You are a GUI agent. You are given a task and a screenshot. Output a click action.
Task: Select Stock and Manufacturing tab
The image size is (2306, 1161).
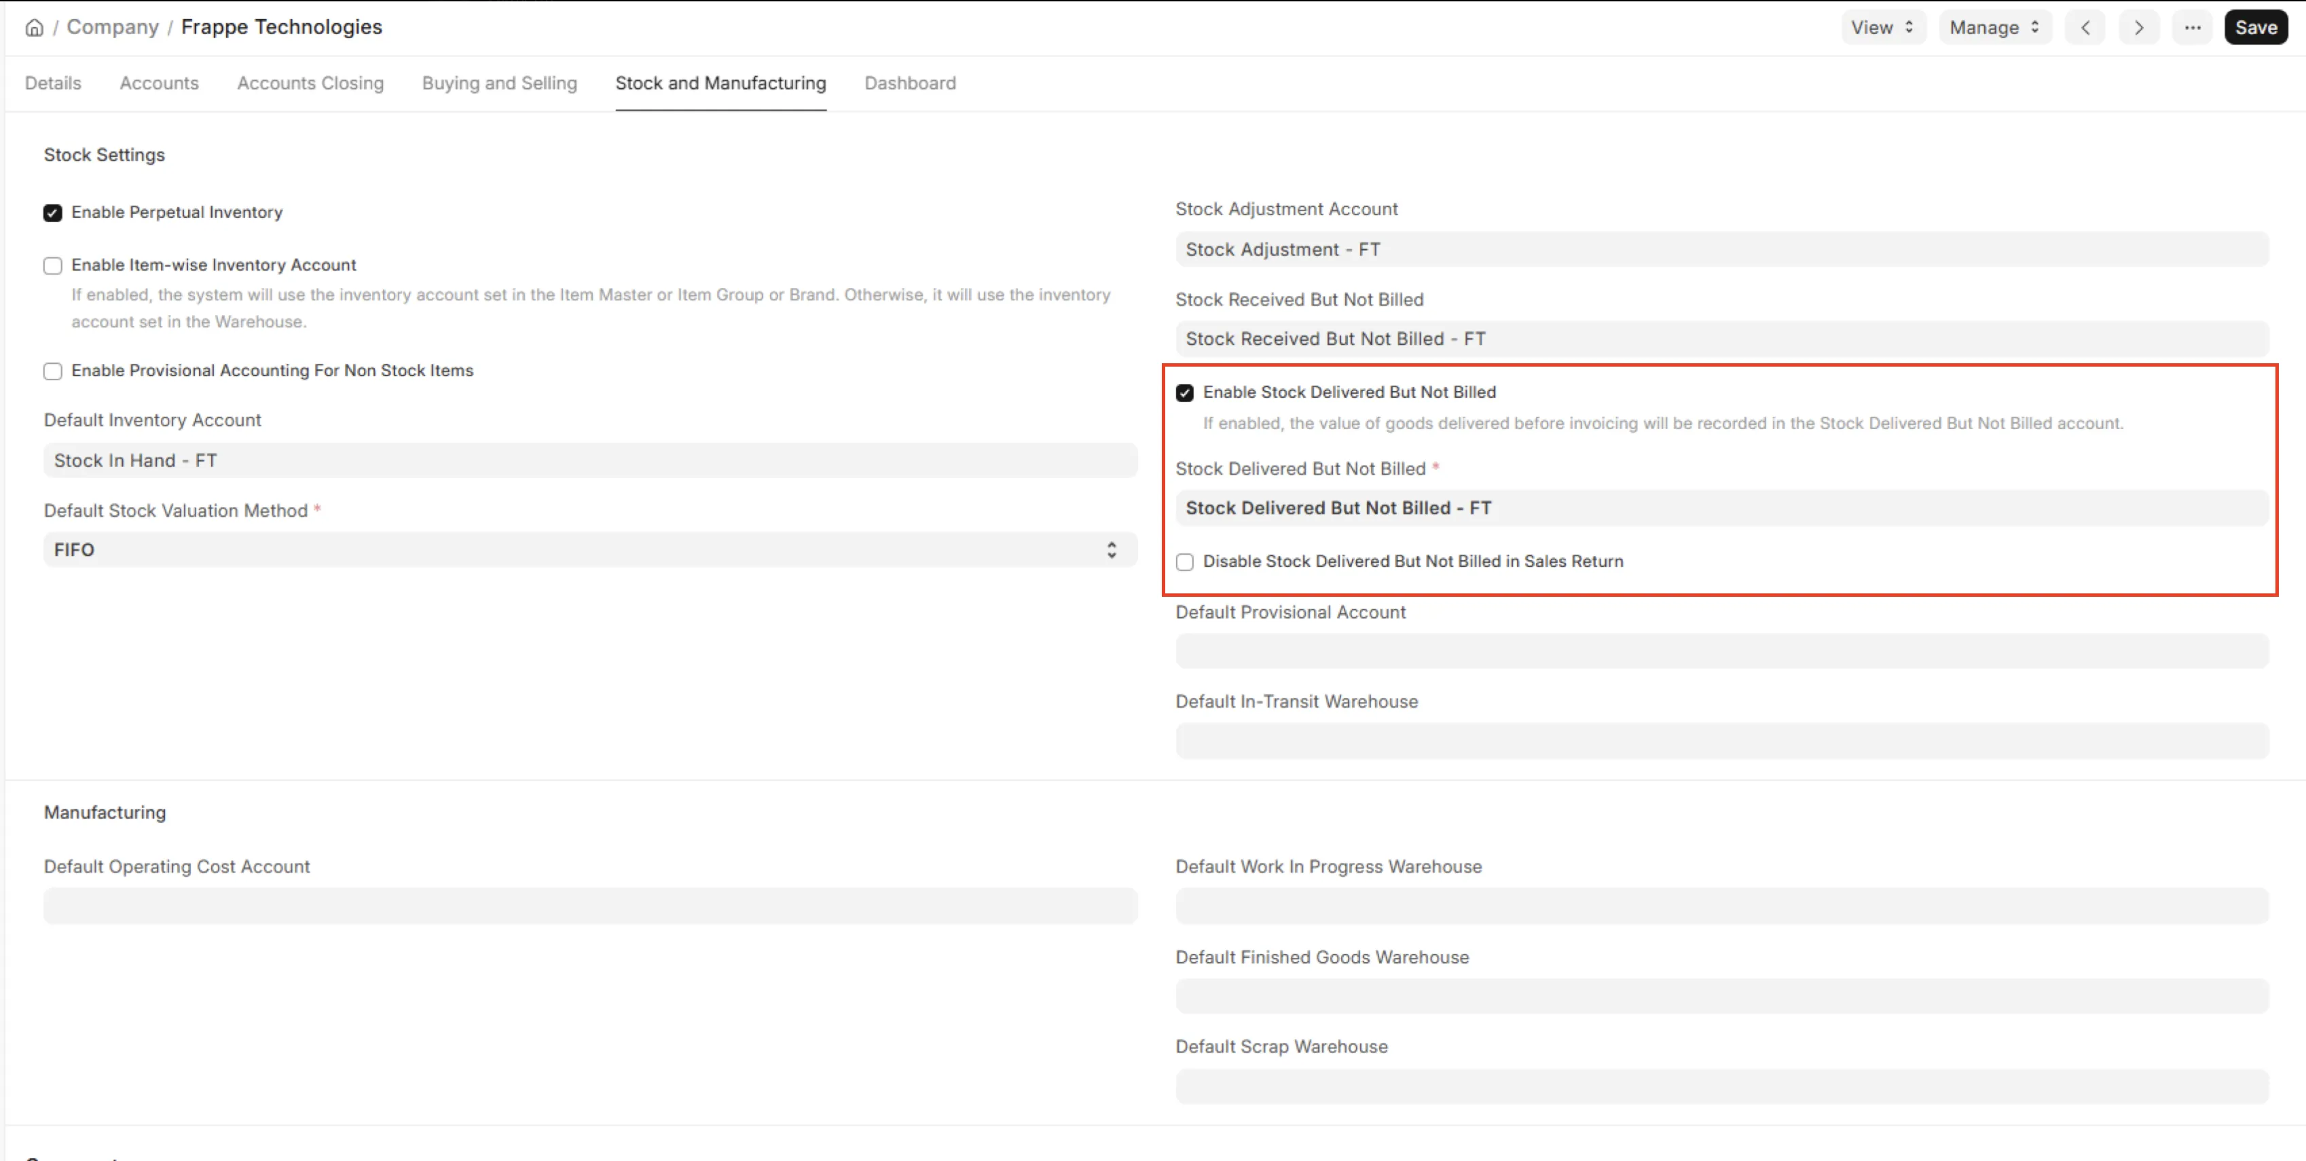(720, 84)
